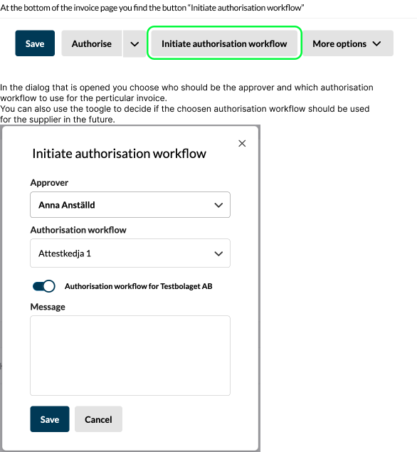Click the Approver field label
Image resolution: width=417 pixels, height=452 pixels.
click(49, 182)
